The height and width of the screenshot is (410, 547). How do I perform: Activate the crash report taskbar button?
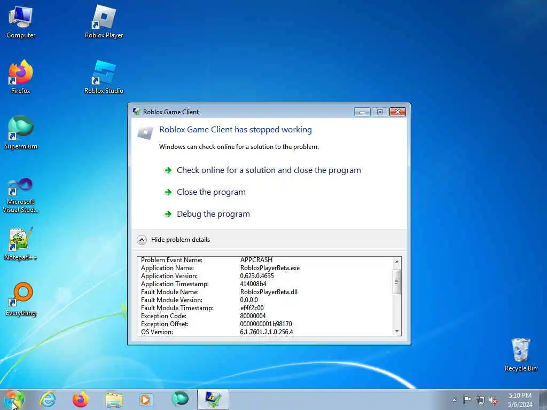(213, 399)
